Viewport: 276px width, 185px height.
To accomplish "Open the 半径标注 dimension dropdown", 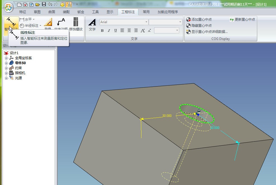I will coord(41,25).
